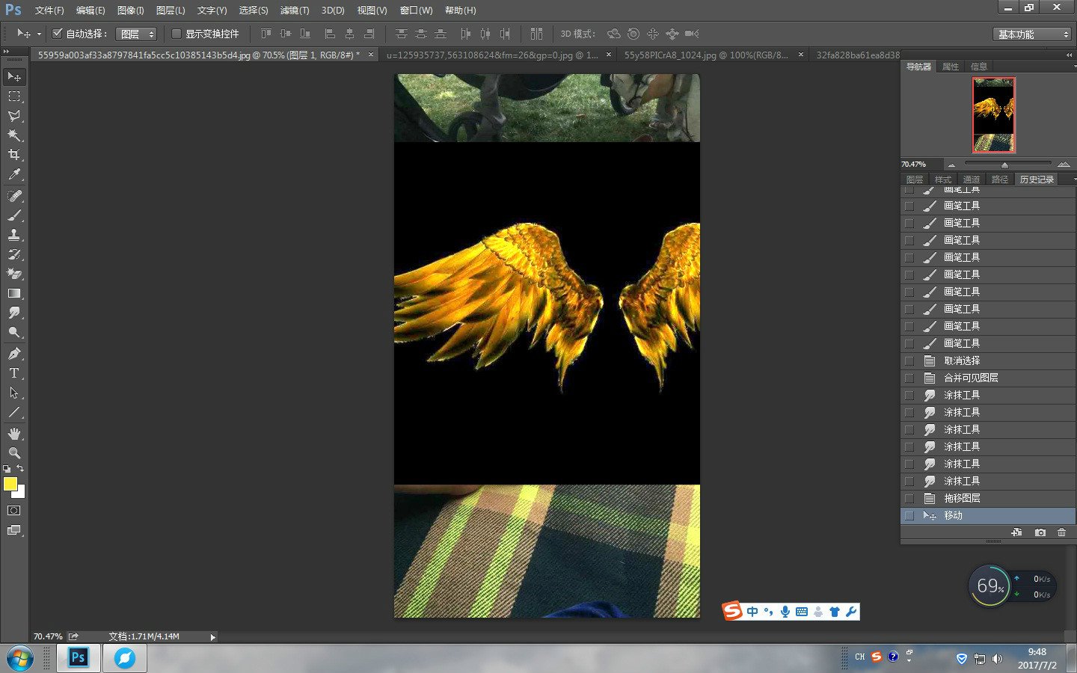The width and height of the screenshot is (1077, 673).
Task: Select the Horizontal Type tool
Action: click(13, 373)
